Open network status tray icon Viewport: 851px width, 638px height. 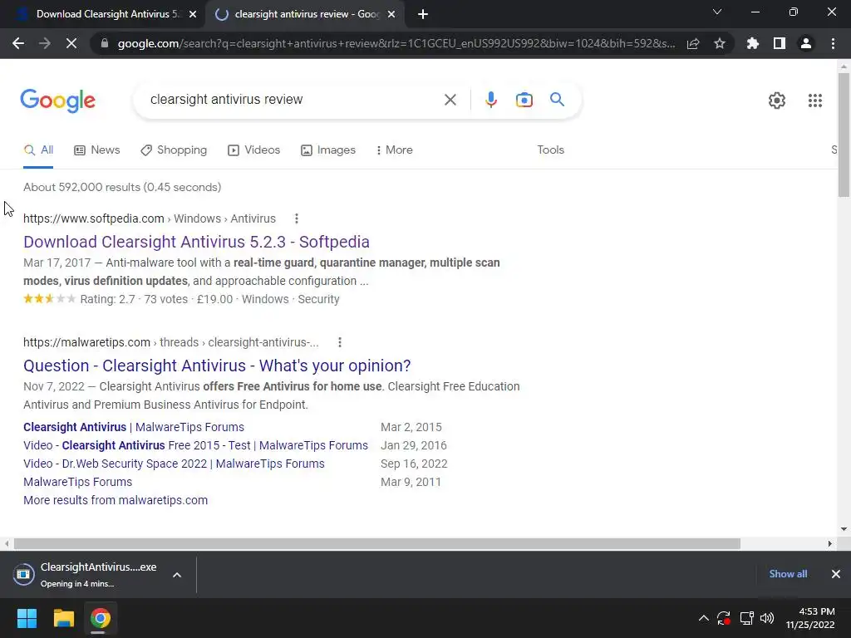coord(747,618)
